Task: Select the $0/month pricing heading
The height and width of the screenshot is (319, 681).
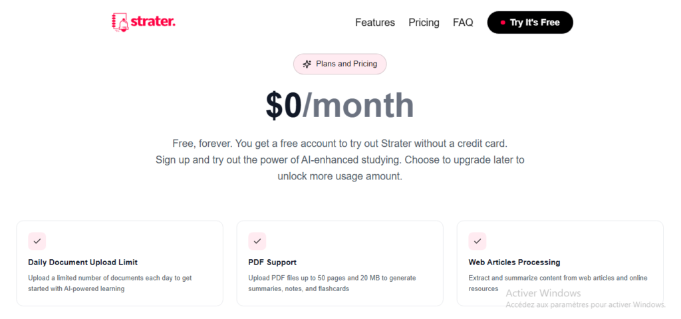Action: click(x=340, y=105)
